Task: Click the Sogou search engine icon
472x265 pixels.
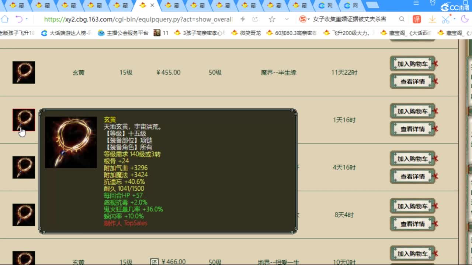Action: pyautogui.click(x=303, y=19)
